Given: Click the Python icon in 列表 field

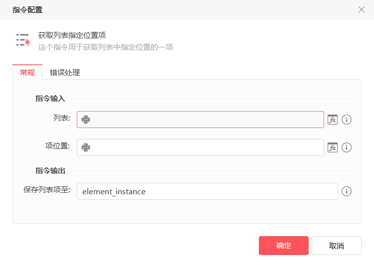Looking at the screenshot, I should pyautogui.click(x=86, y=120).
